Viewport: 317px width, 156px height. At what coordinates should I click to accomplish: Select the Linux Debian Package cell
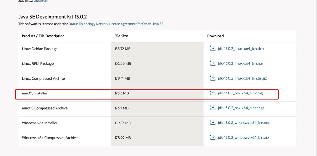40,49
